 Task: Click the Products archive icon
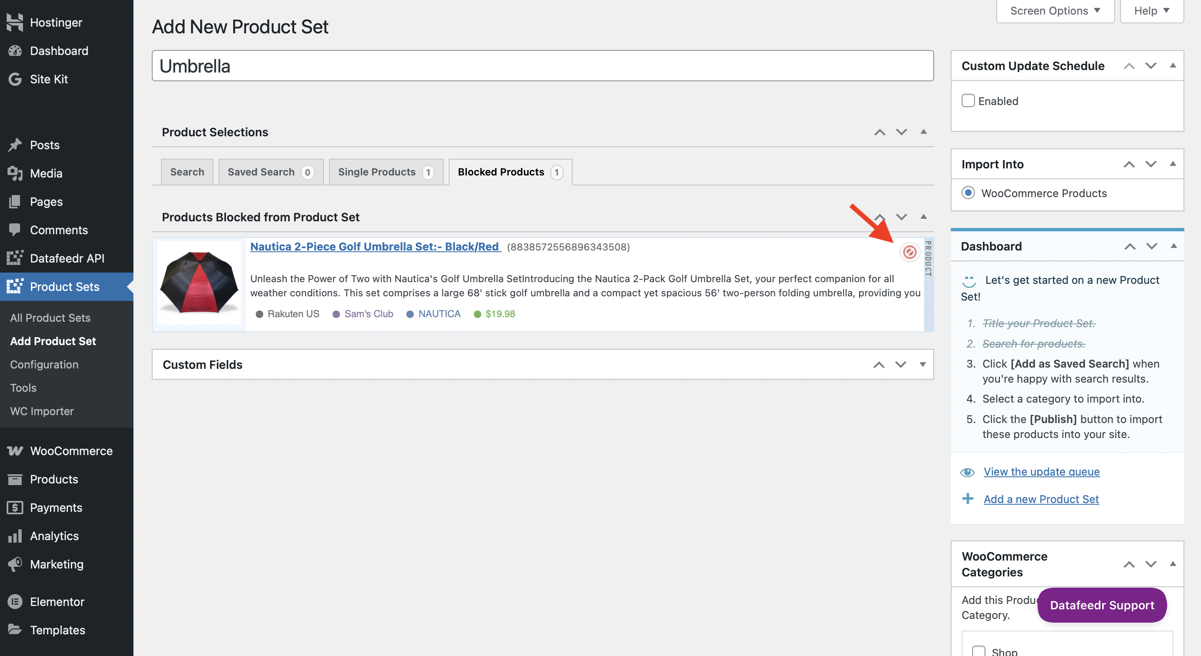15,479
